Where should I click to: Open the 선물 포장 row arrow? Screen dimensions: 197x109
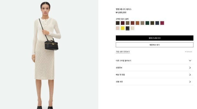tap(190, 82)
